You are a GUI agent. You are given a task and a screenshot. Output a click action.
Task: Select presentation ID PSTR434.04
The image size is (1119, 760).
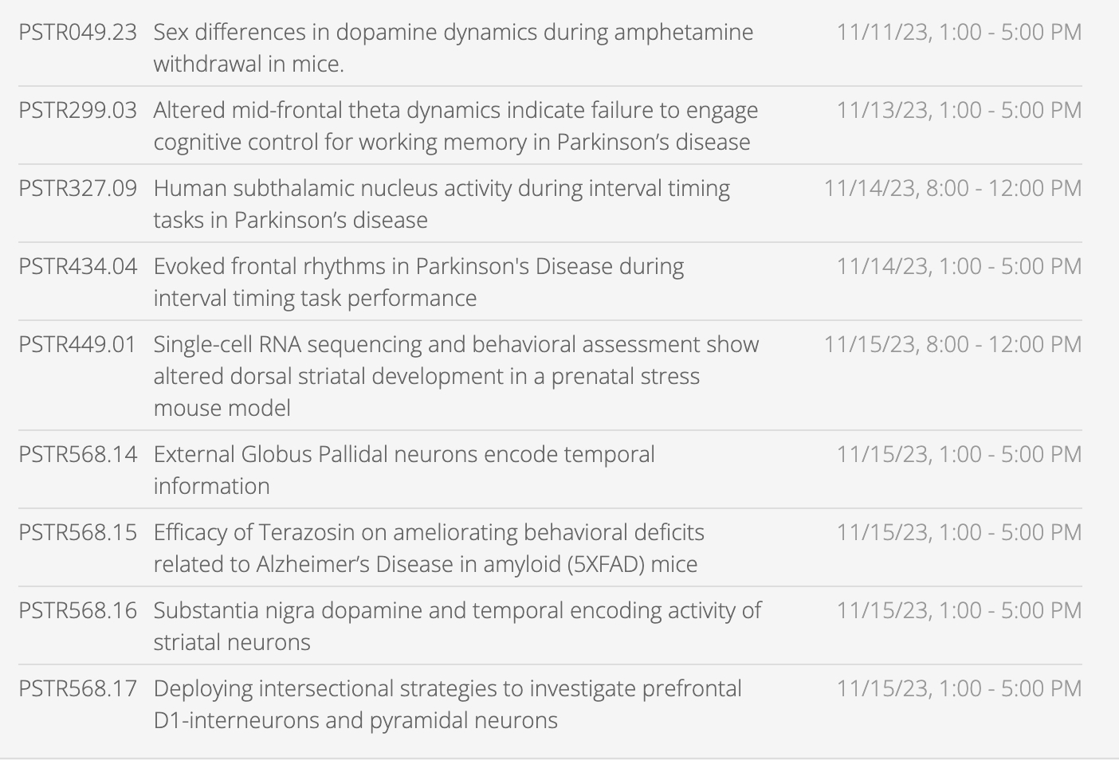[77, 267]
